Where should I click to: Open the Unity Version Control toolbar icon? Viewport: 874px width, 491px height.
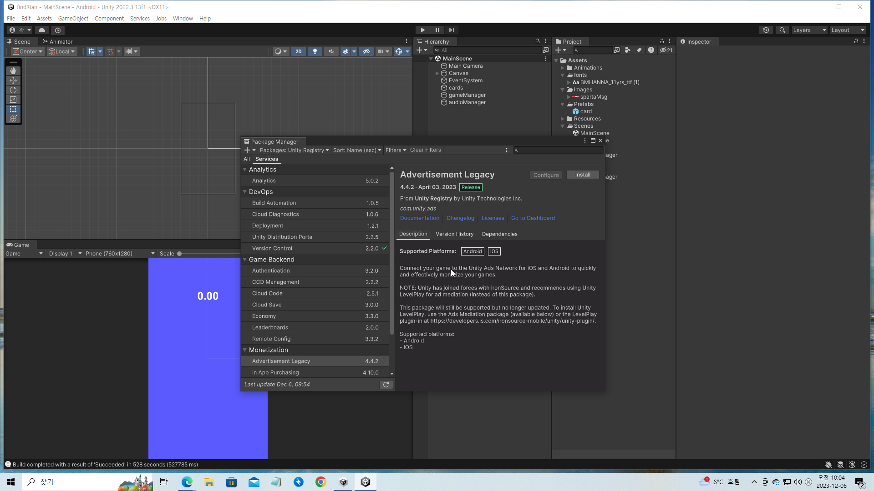[58, 30]
